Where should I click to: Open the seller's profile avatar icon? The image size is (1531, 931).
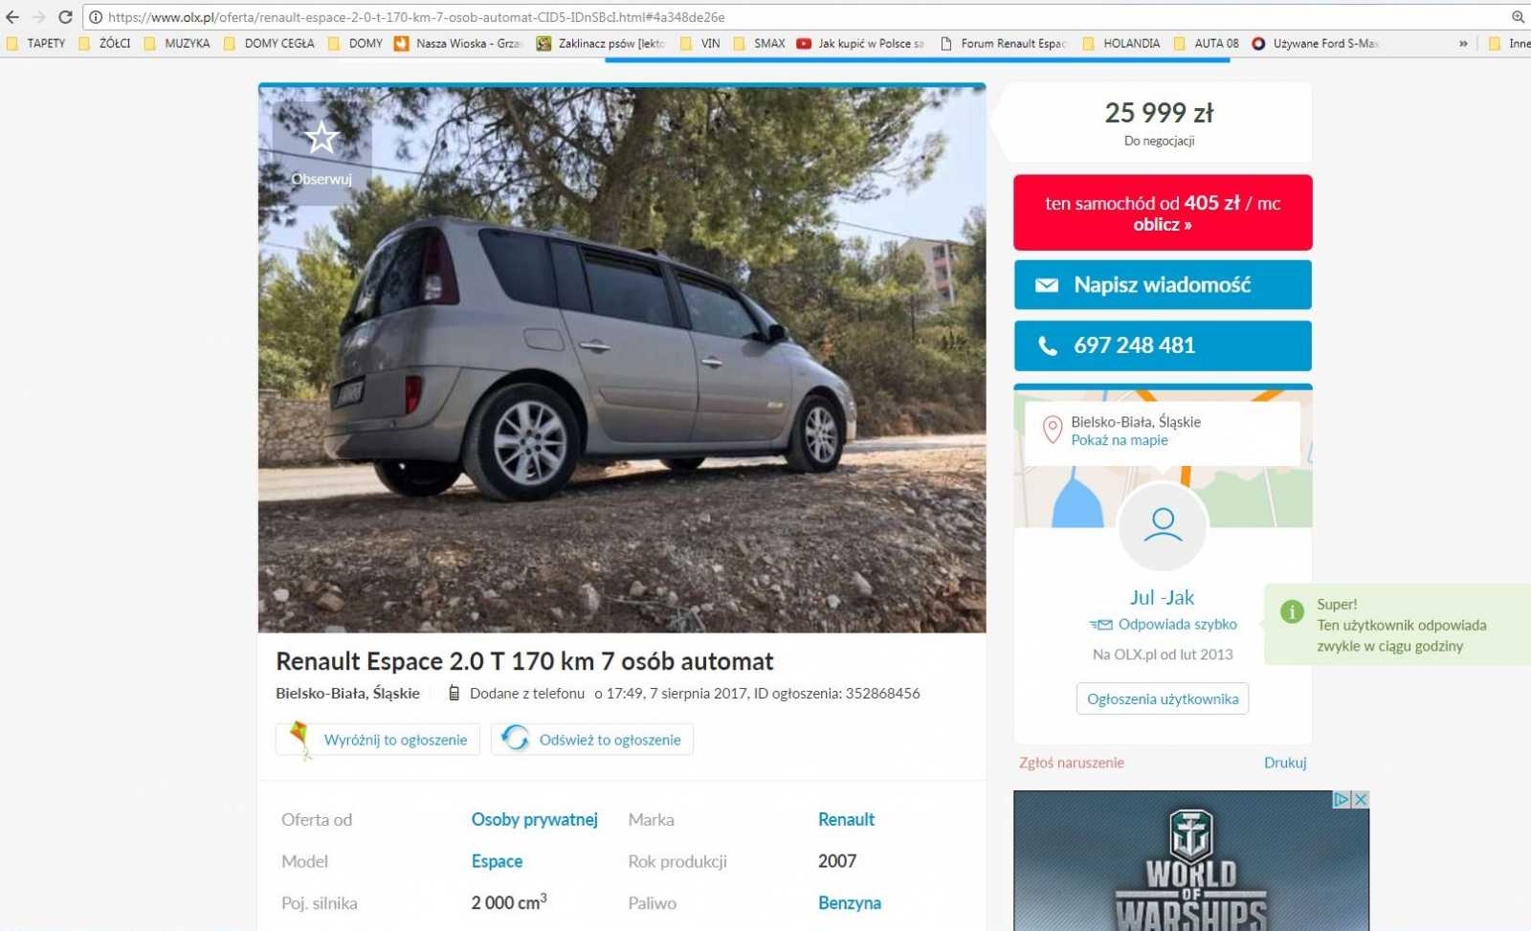coord(1163,528)
